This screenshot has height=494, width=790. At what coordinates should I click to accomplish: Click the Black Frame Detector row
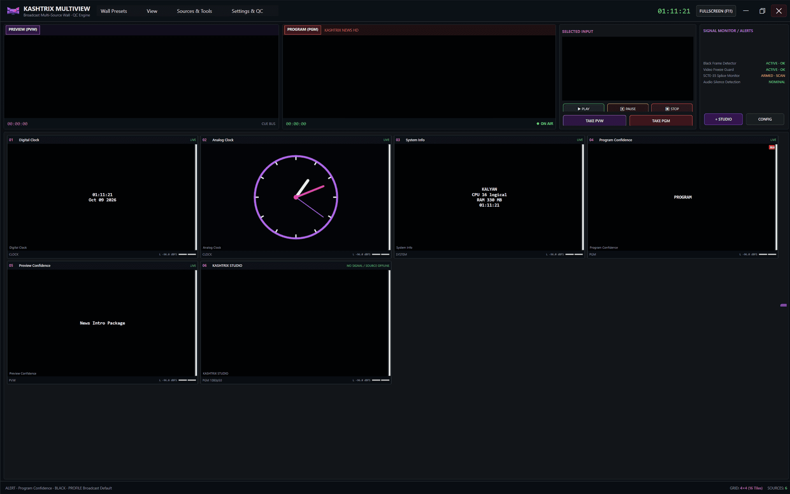pos(744,63)
